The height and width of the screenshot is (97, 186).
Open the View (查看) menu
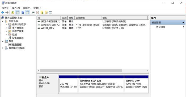tap(27, 8)
